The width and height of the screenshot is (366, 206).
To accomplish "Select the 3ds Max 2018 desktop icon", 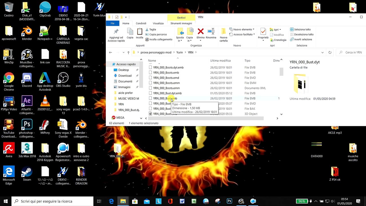I will click(27, 150).
